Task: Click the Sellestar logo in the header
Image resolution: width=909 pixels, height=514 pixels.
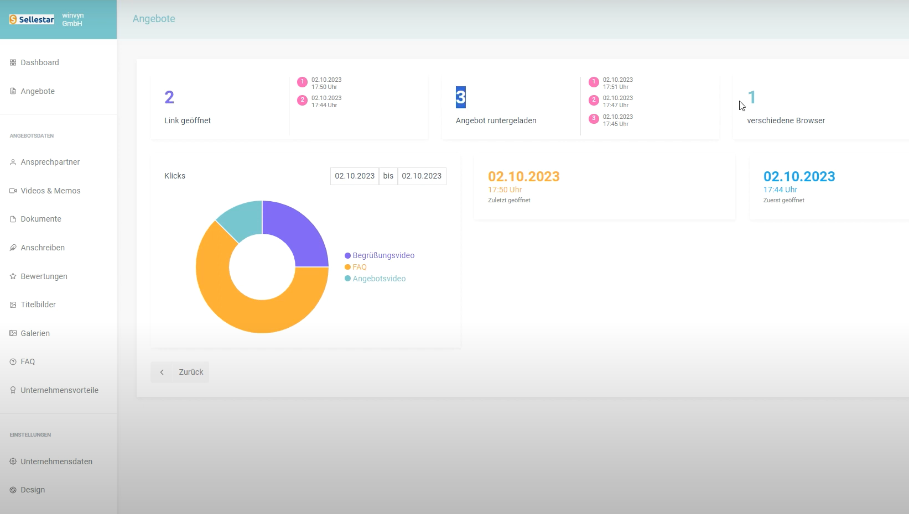Action: pyautogui.click(x=32, y=19)
